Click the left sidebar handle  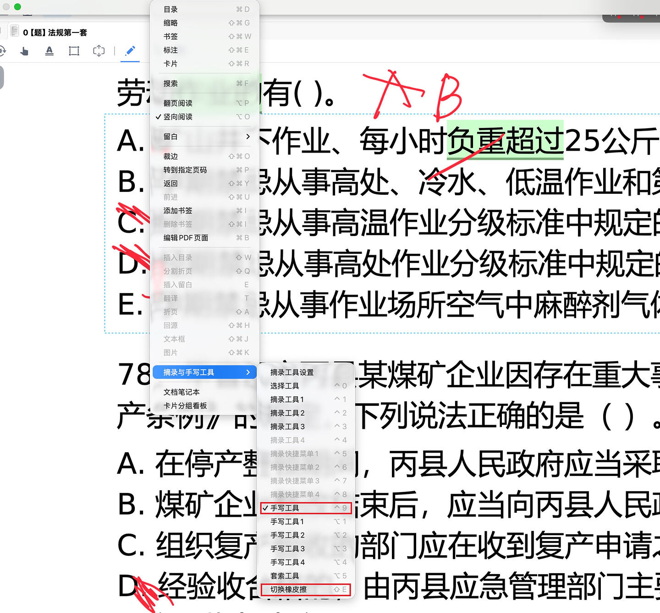(1, 77)
